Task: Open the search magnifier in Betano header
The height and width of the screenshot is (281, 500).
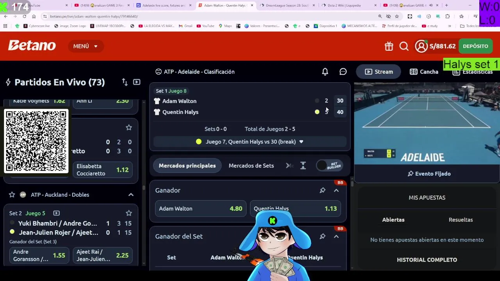Action: [404, 46]
